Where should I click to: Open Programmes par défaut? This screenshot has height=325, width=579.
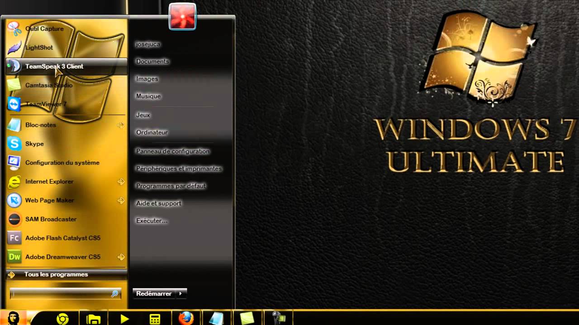click(171, 186)
